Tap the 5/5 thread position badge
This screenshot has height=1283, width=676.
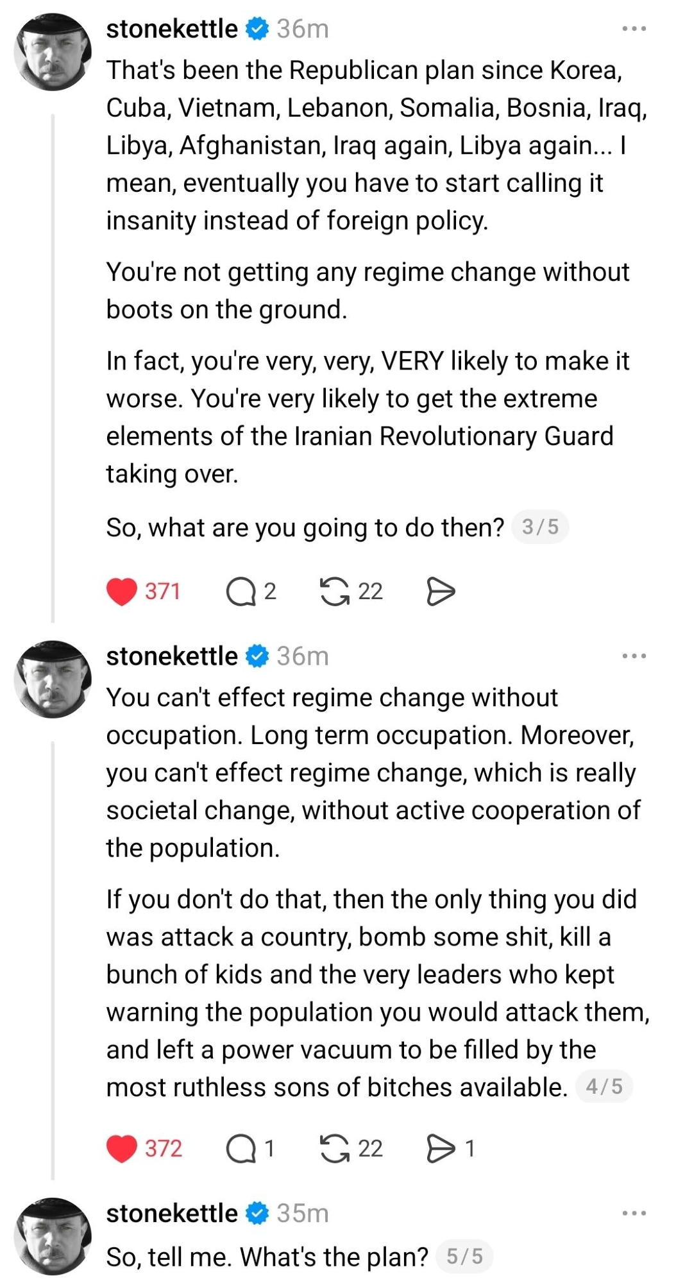[464, 1256]
